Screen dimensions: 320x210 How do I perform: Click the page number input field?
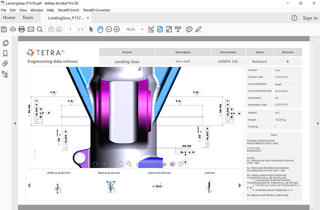point(70,29)
